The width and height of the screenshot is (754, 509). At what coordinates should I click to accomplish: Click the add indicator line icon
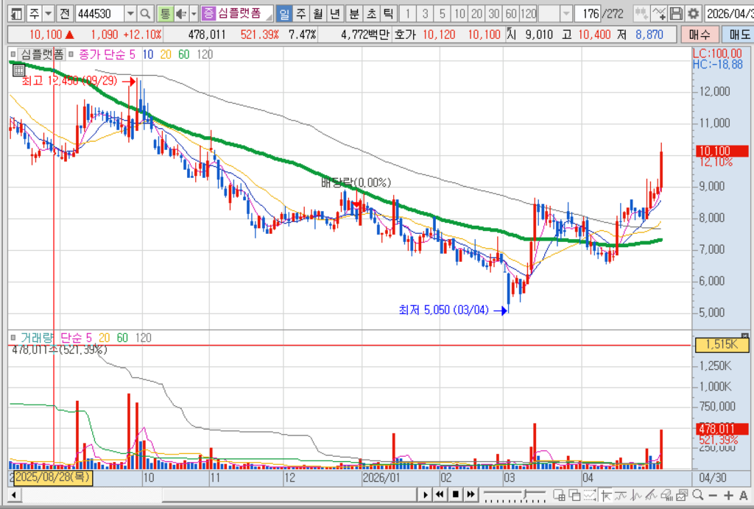pyautogui.click(x=659, y=13)
